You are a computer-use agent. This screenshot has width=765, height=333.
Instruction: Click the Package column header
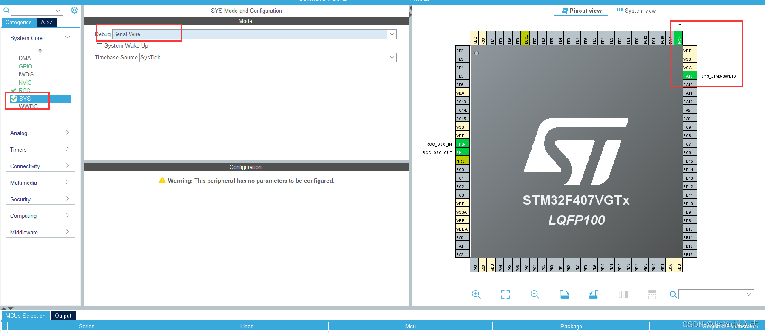571,326
